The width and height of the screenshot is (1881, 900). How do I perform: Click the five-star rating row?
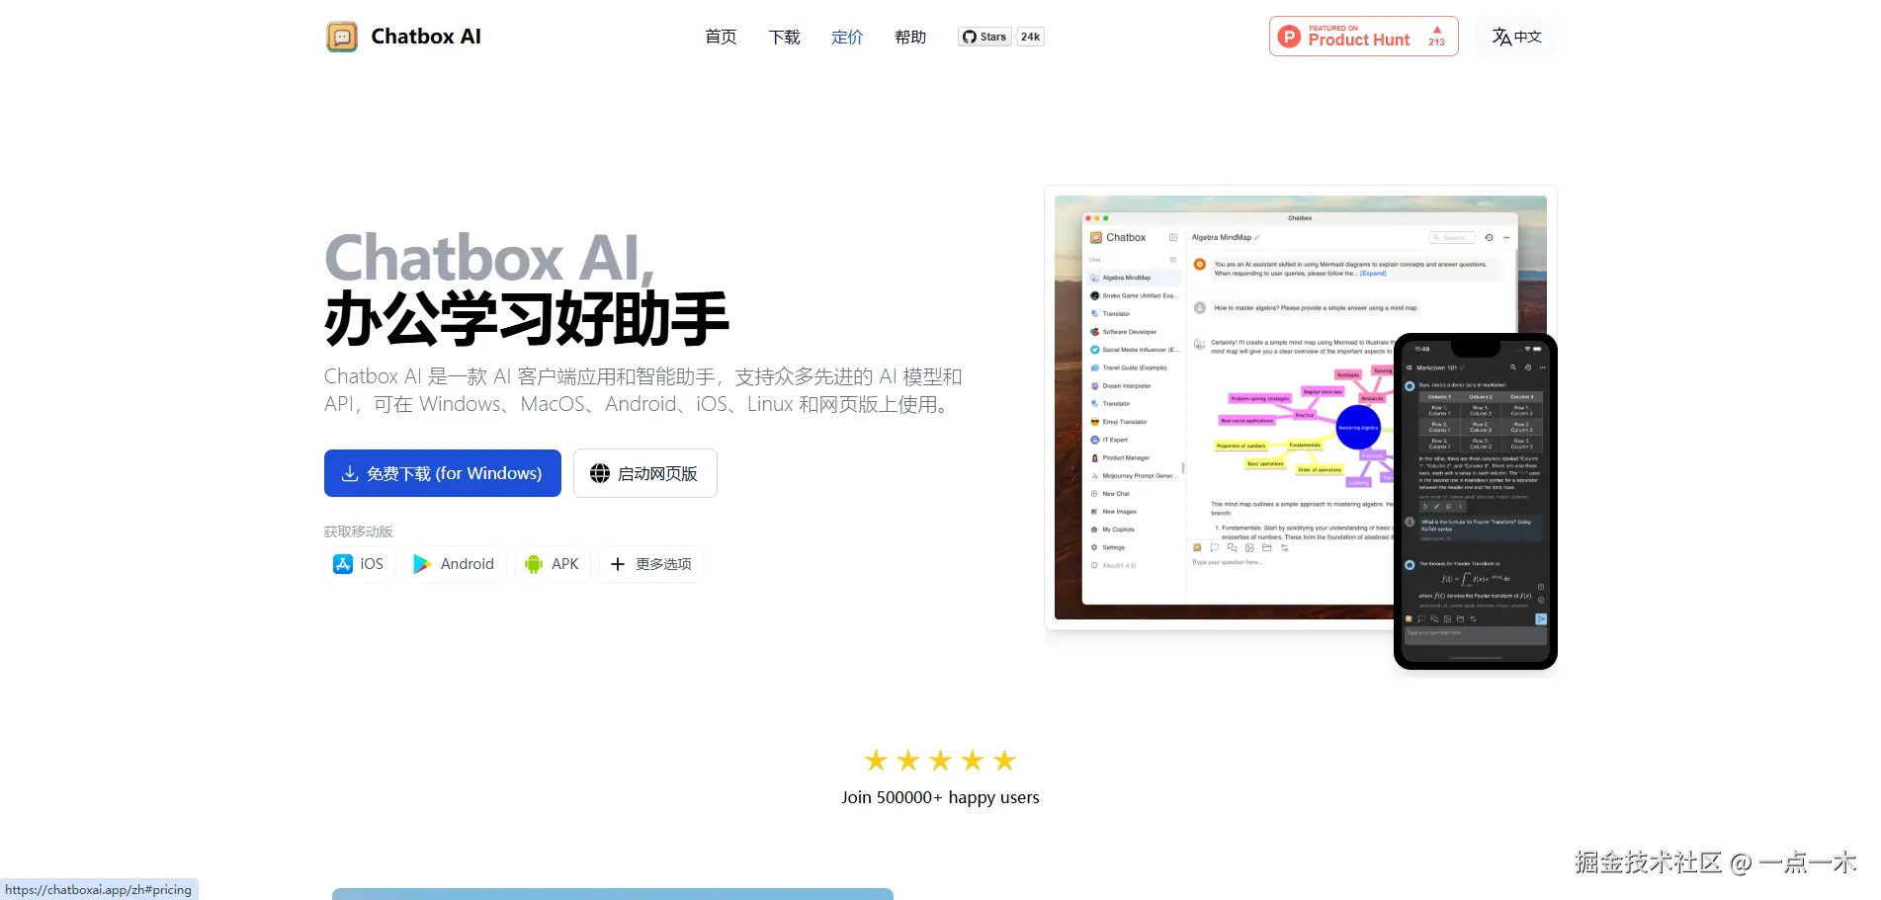939,761
